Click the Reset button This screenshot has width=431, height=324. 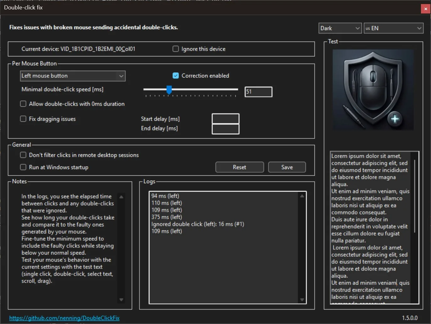coord(240,167)
